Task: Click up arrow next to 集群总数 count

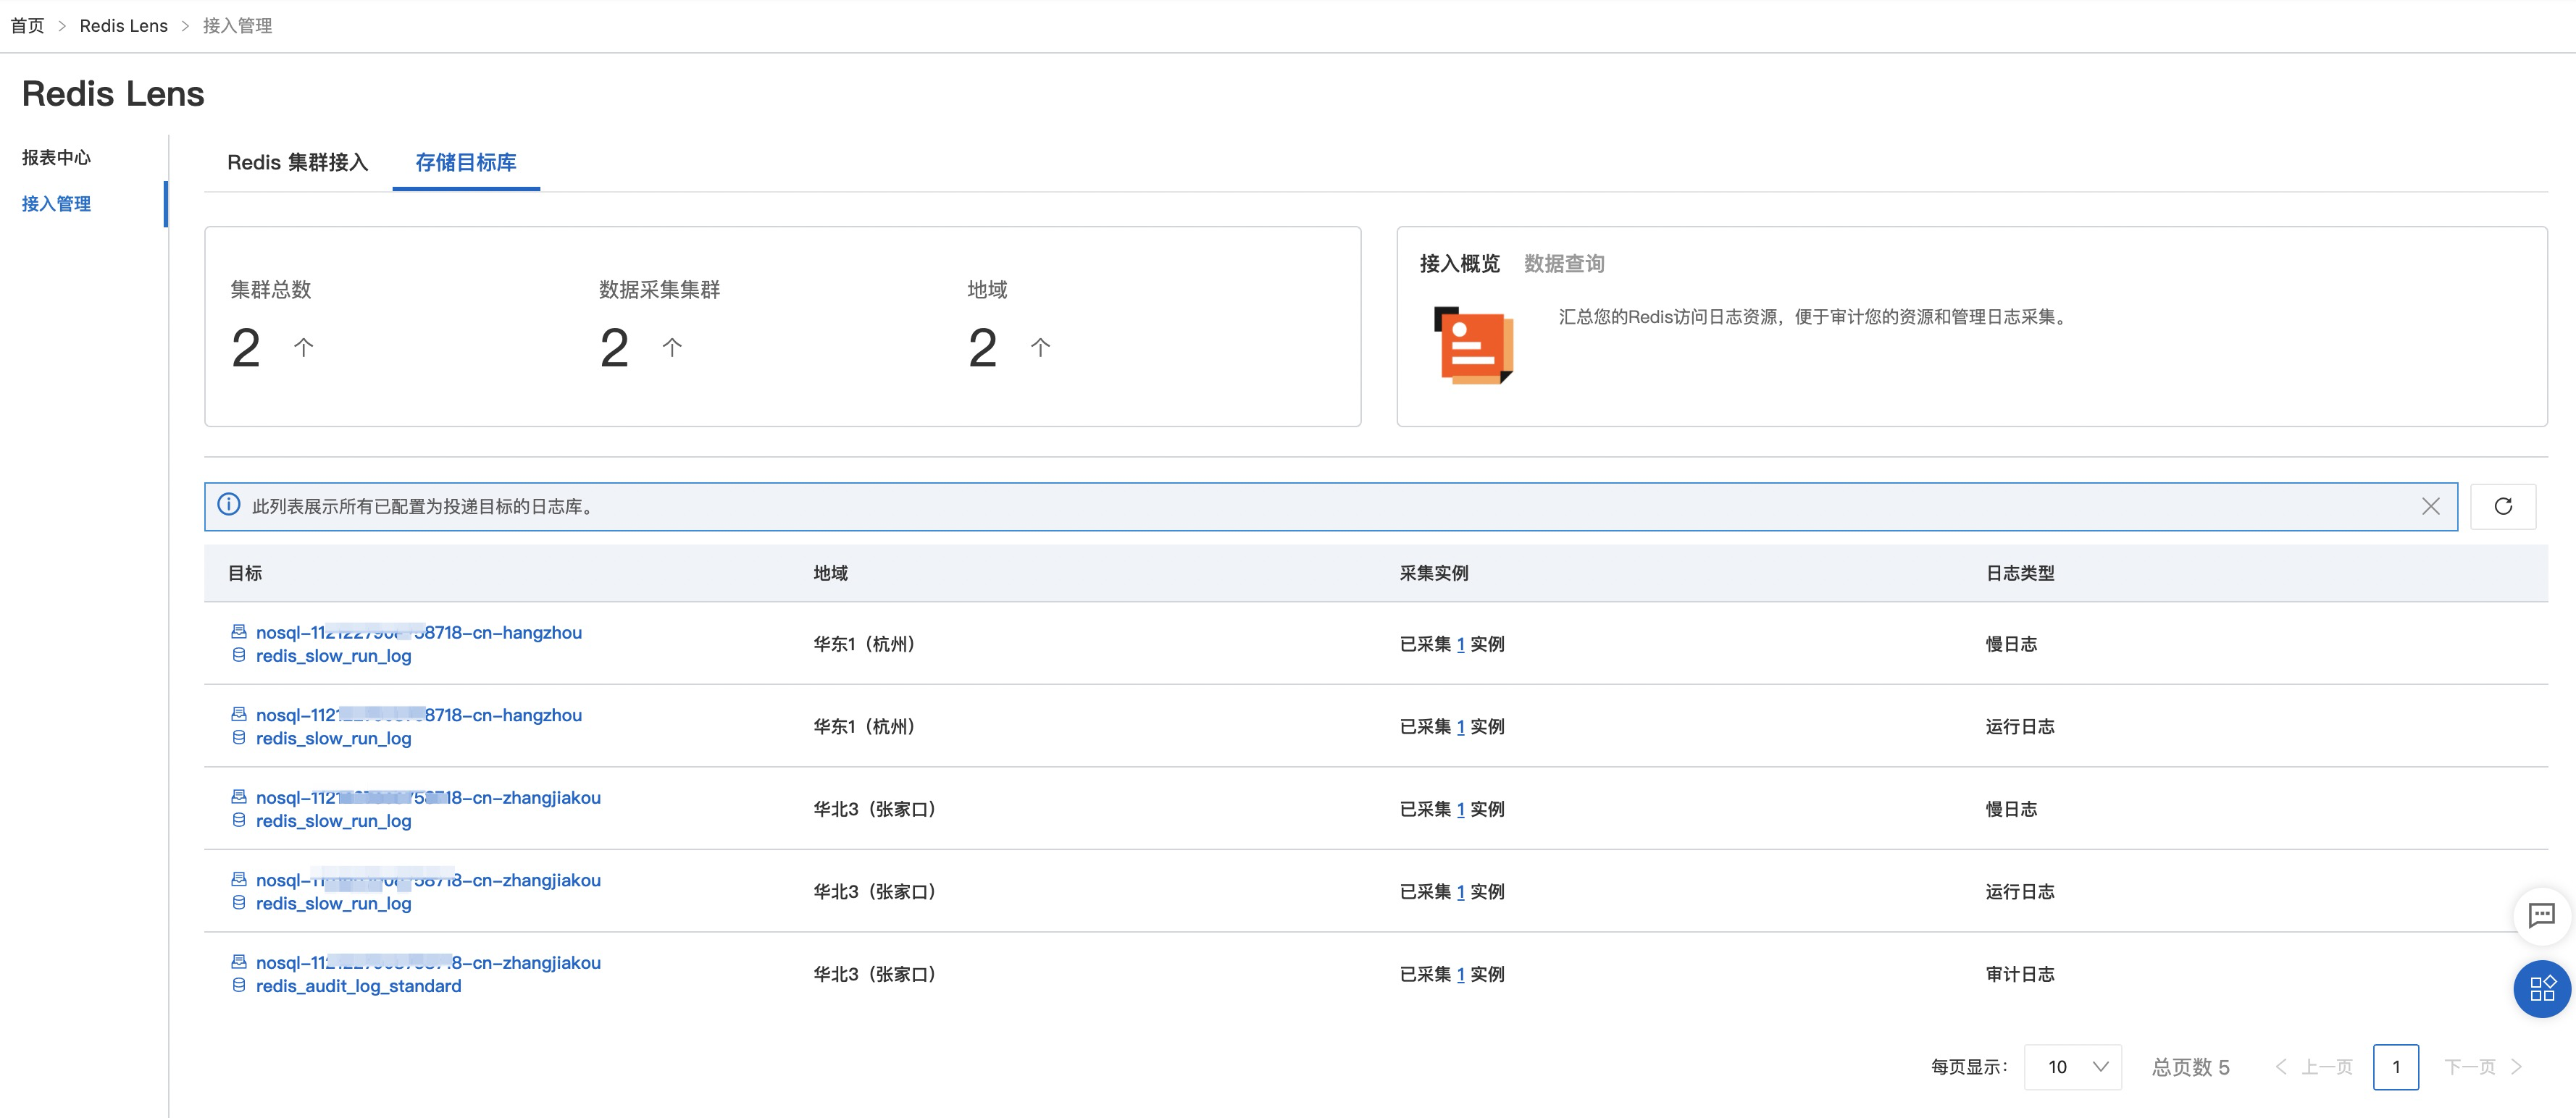Action: point(304,347)
